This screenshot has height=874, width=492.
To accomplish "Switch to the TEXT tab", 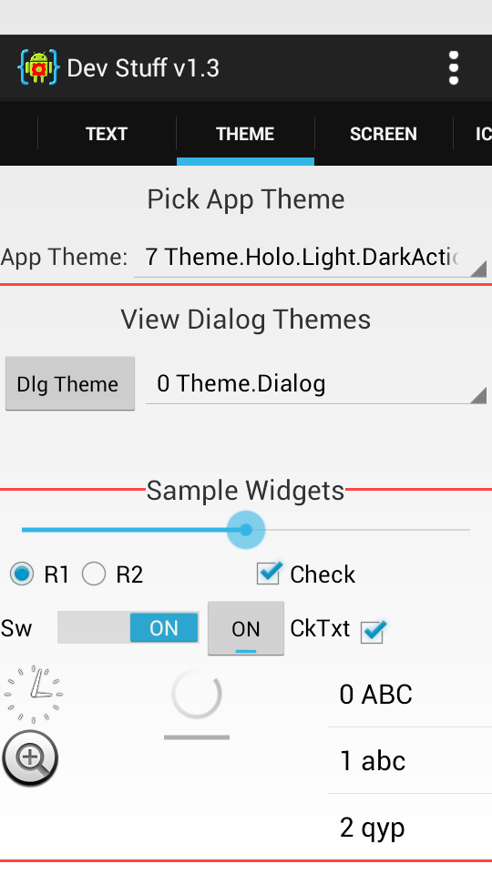I will pyautogui.click(x=107, y=134).
